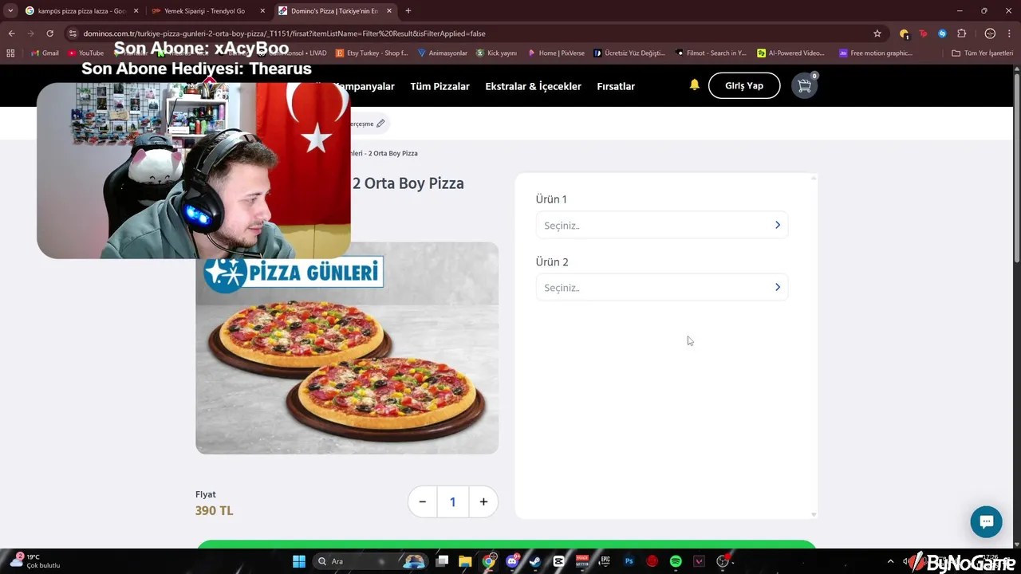
Task: Click the weather widget showing 19°C
Action: [36, 561]
